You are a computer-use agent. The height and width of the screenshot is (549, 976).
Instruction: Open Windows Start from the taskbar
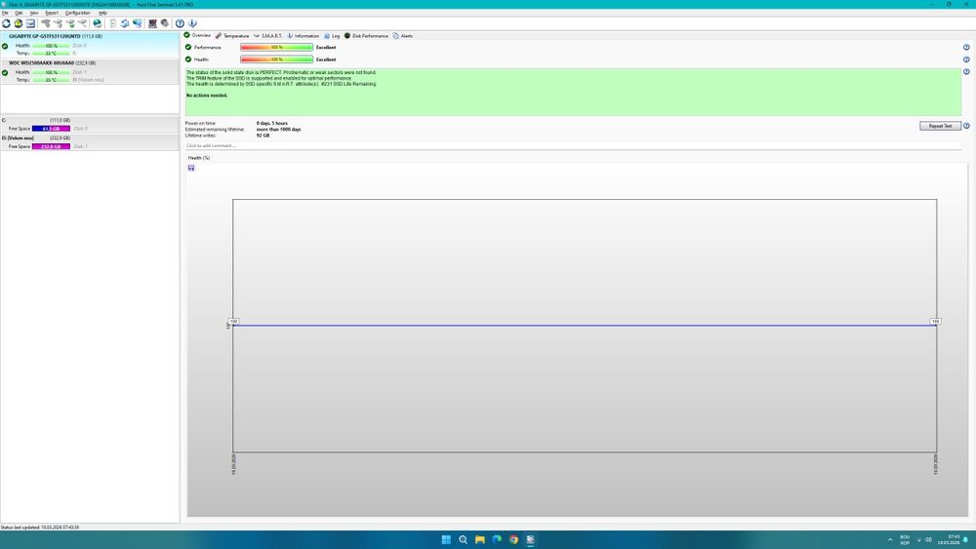click(446, 539)
